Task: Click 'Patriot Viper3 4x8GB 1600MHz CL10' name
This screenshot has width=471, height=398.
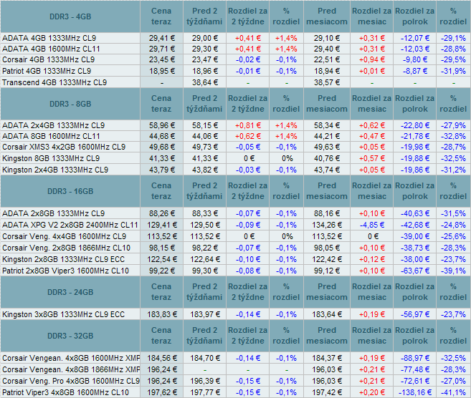Action: click(x=65, y=392)
